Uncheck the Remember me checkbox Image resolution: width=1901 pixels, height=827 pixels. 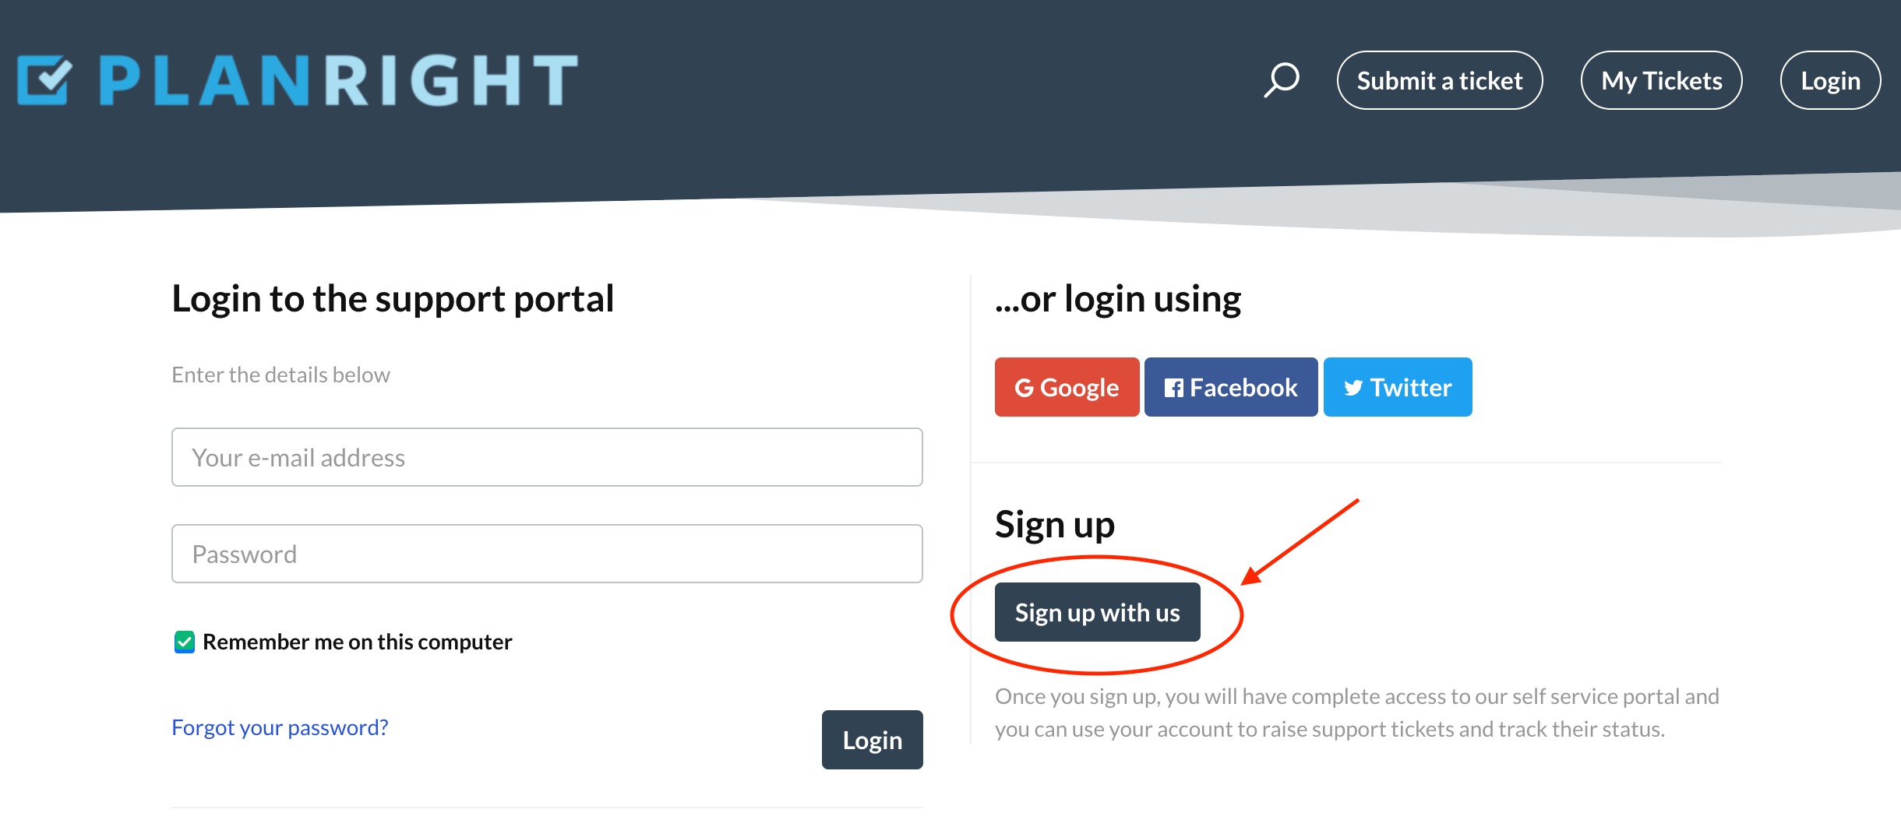point(185,642)
